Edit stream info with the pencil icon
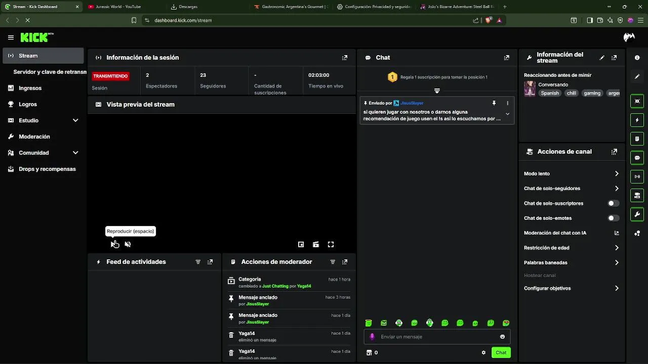The height and width of the screenshot is (364, 648). (602, 58)
